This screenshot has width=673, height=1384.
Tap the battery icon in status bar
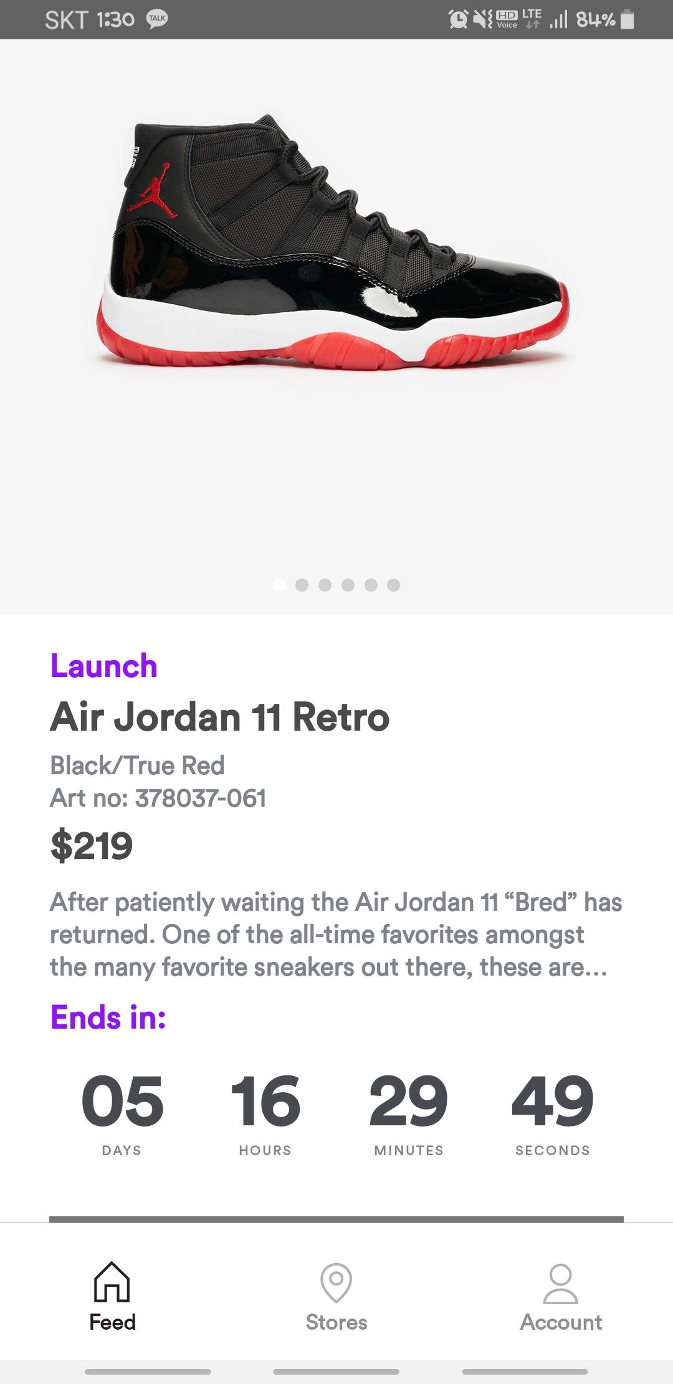pos(628,19)
